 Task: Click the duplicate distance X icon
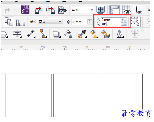(98, 20)
